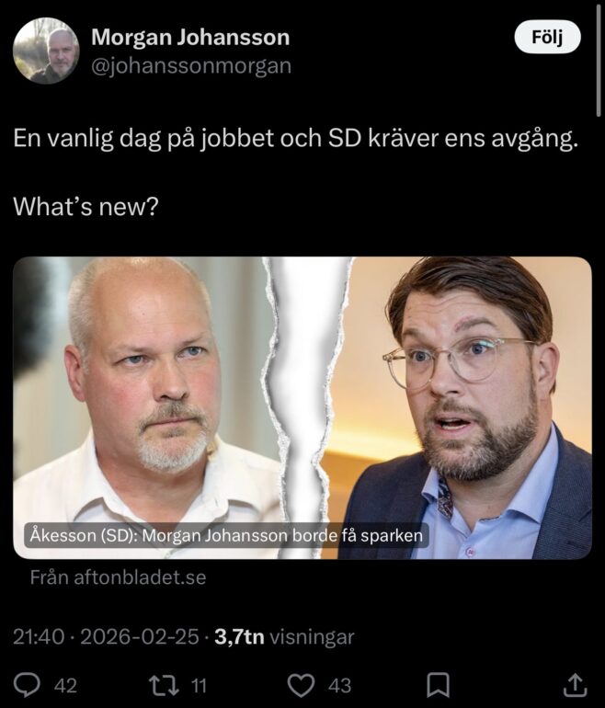Open the Från aftonbladet.se source link
The image size is (605, 708).
pos(119,577)
